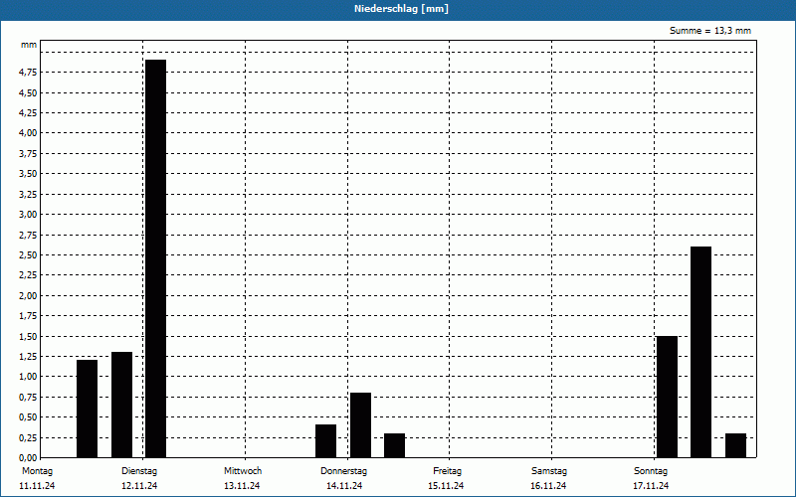Screen dimensions: 796x497
Task: Click the Donnerstag axis label
Action: click(x=343, y=471)
